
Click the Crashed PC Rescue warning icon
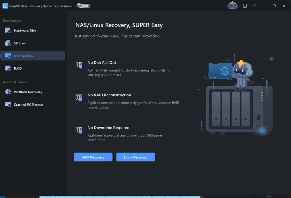click(x=8, y=105)
